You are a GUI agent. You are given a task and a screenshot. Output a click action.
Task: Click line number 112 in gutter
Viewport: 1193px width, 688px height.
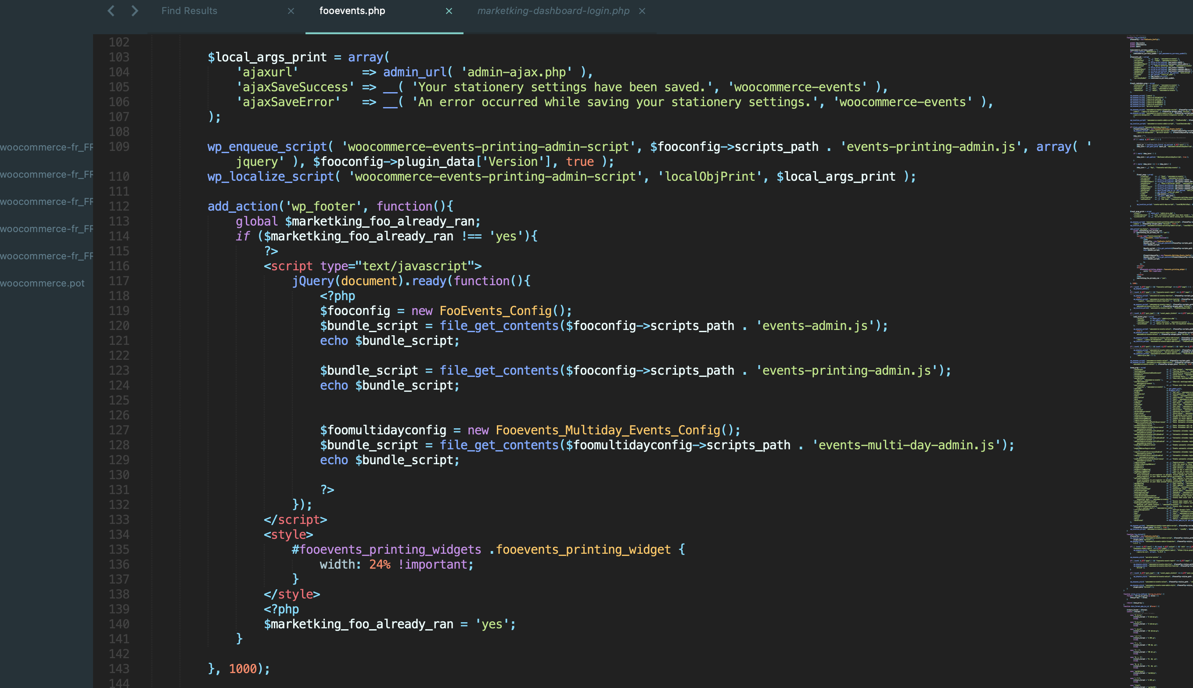coord(119,207)
